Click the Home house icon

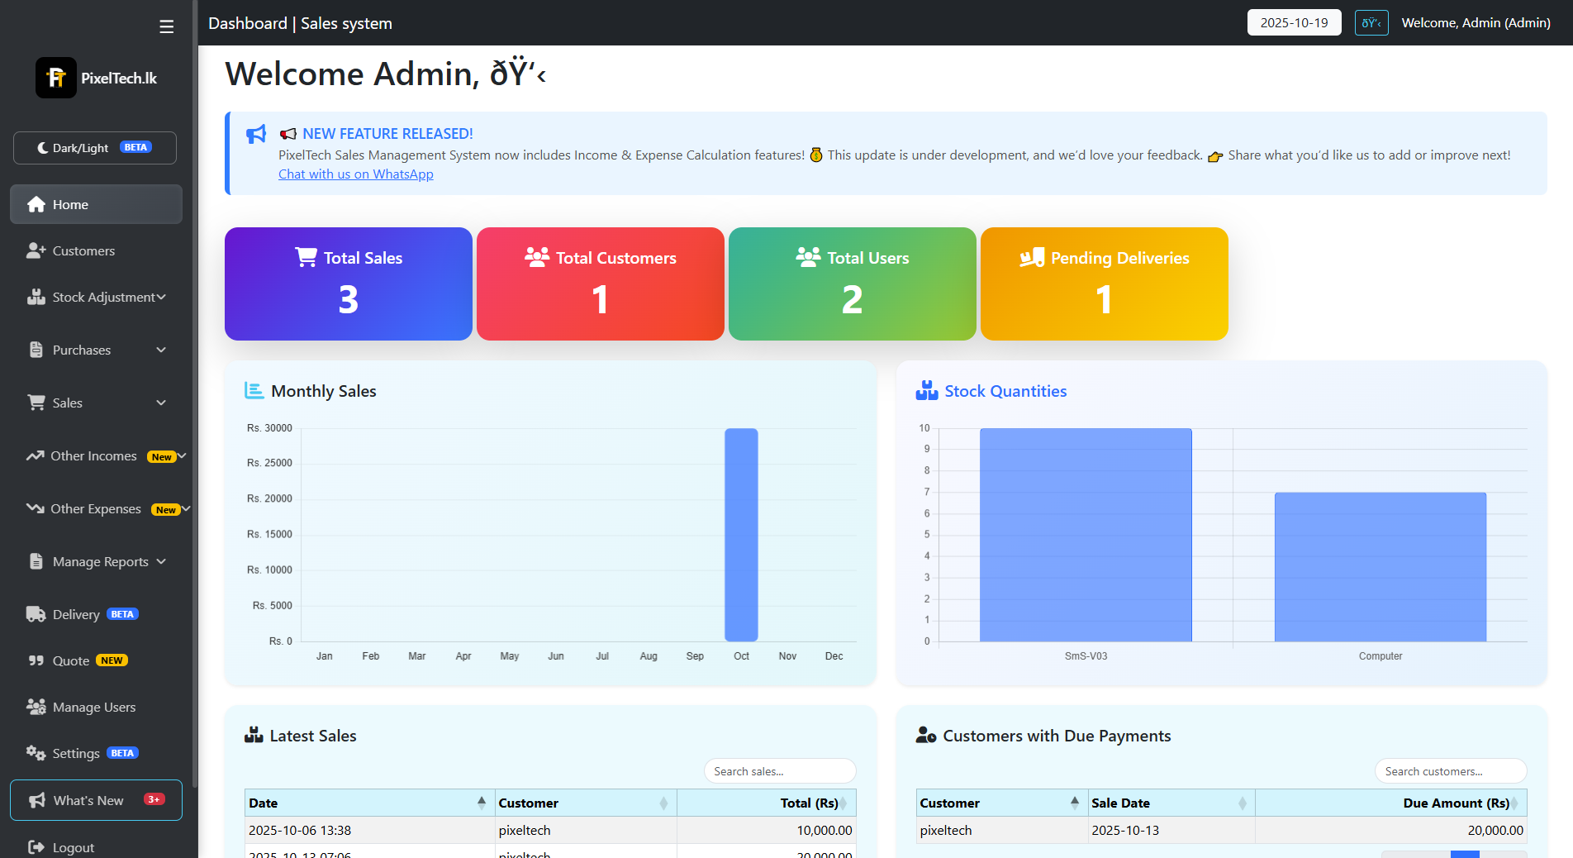coord(36,204)
